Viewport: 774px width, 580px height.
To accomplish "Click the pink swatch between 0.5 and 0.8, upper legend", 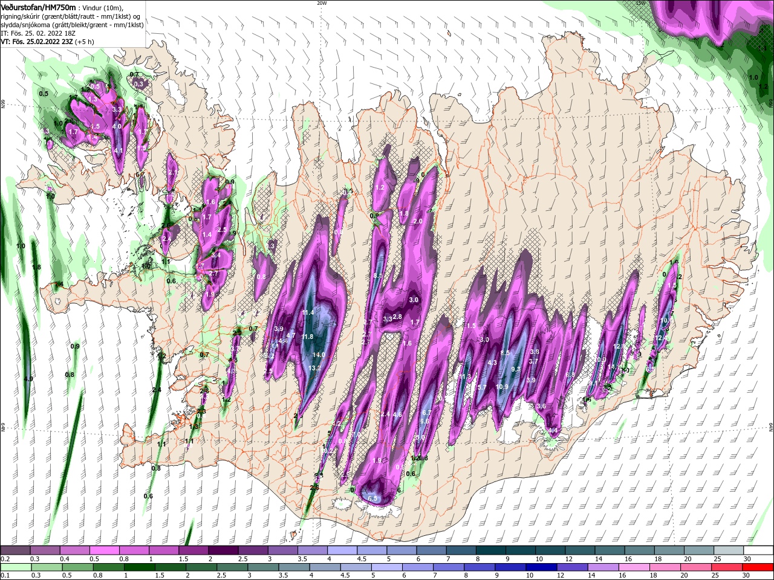I will [x=104, y=550].
